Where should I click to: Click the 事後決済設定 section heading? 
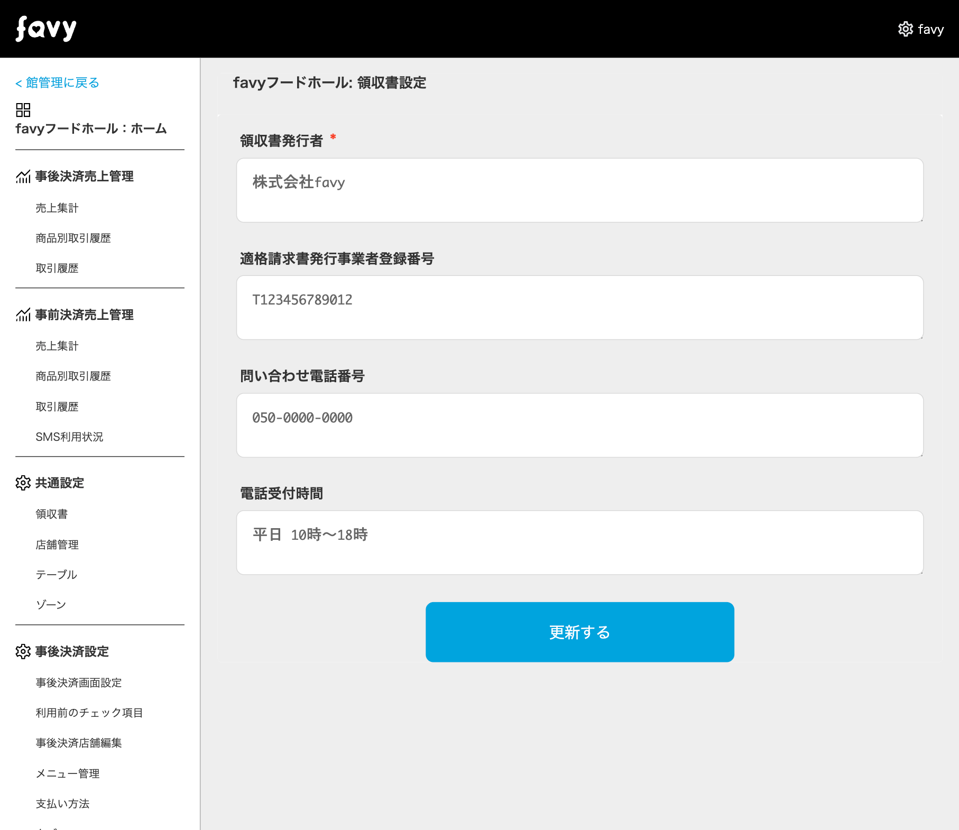(x=72, y=652)
